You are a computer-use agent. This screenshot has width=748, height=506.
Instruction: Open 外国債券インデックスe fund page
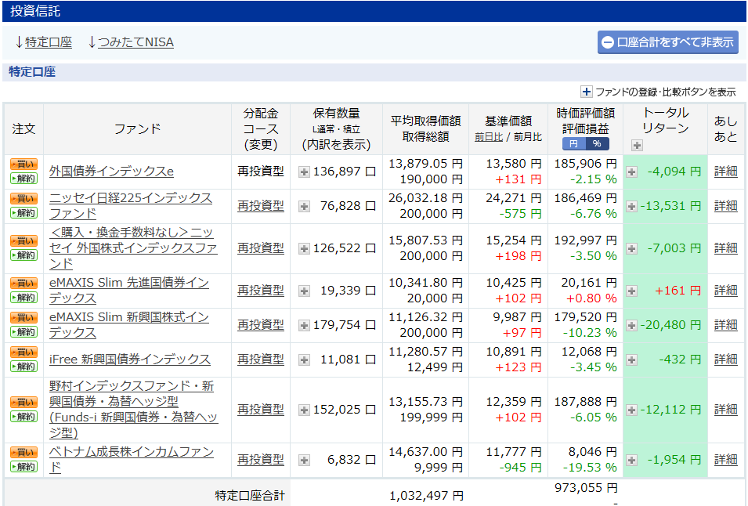click(111, 172)
